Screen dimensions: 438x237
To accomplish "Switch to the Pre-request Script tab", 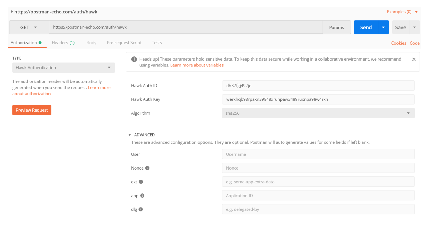I will (x=124, y=43).
